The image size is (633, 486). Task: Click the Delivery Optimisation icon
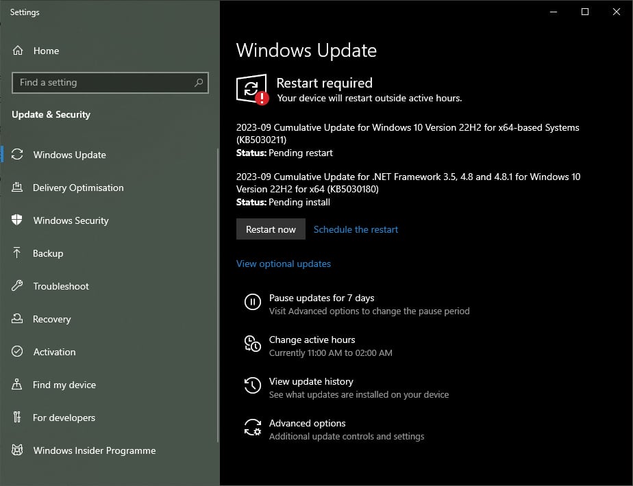click(18, 188)
